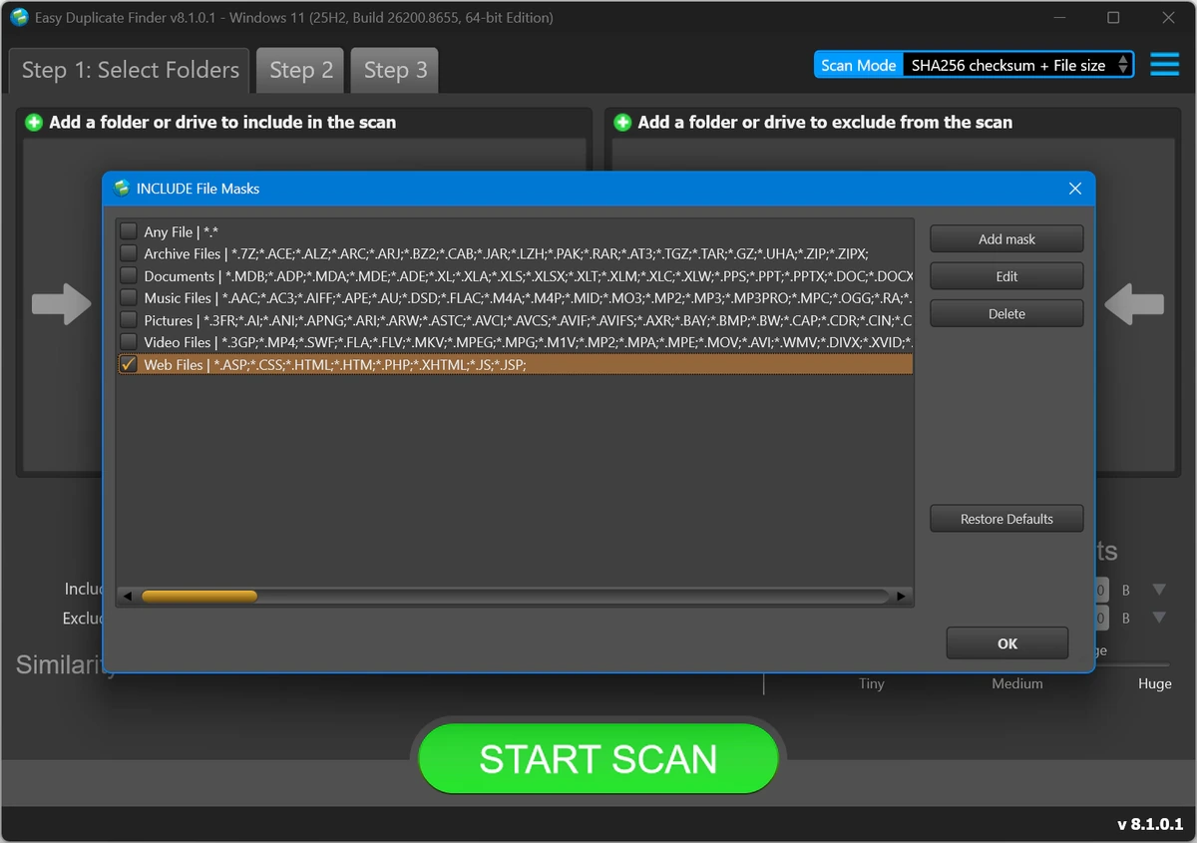The width and height of the screenshot is (1197, 843).
Task: Click the Easy Duplicate Finder title bar icon
Action: pyautogui.click(x=19, y=17)
